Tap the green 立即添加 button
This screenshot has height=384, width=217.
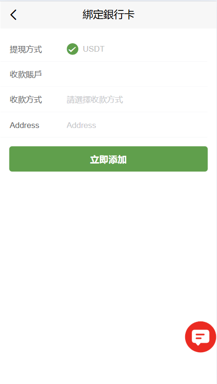pos(108,159)
